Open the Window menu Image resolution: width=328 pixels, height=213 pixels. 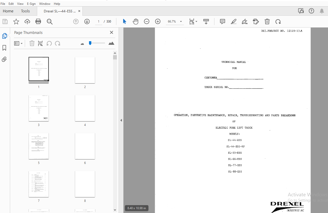pyautogui.click(x=45, y=4)
